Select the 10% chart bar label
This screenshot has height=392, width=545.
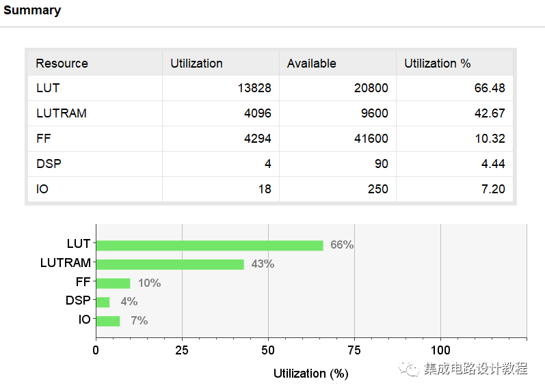point(150,283)
